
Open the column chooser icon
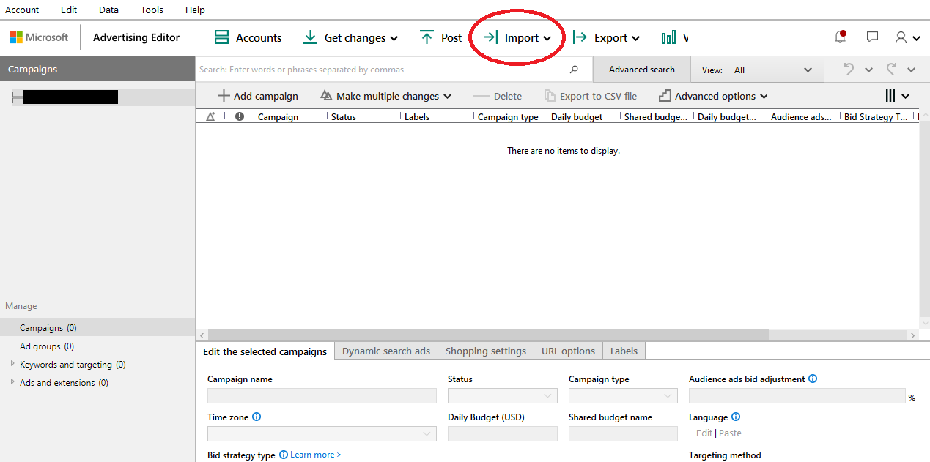[x=898, y=96]
